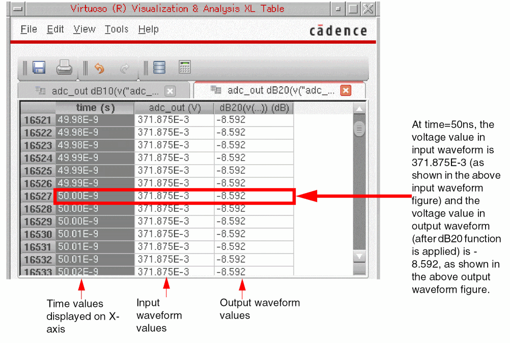510x343 pixels.
Task: Click time cell 50.00E-9 in row 16527
Action: pyautogui.click(x=95, y=196)
